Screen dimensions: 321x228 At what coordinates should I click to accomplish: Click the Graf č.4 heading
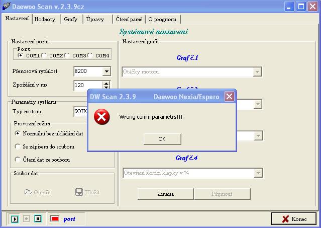(186, 158)
